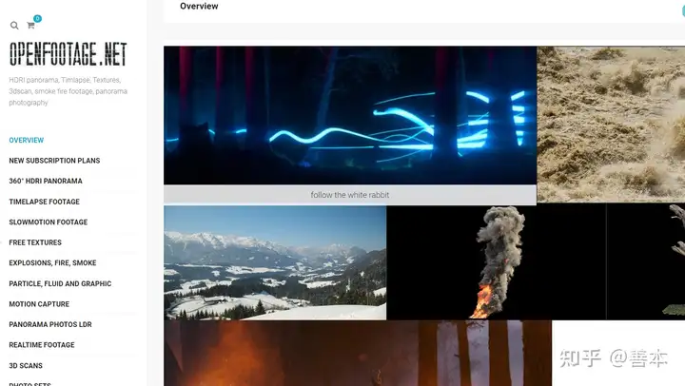
Task: Click the 'follow the white rabbit' caption
Action: tap(350, 195)
